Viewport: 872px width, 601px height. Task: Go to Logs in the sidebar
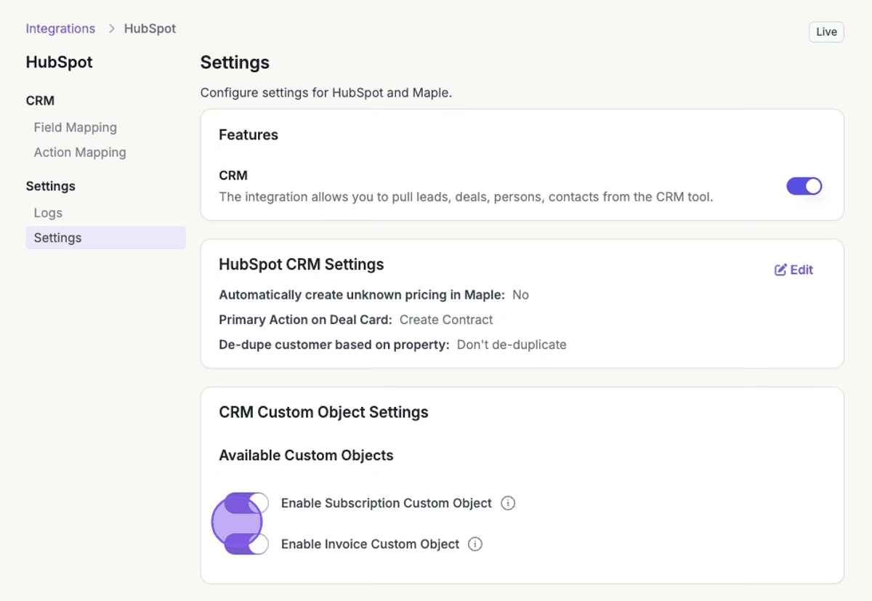(48, 213)
